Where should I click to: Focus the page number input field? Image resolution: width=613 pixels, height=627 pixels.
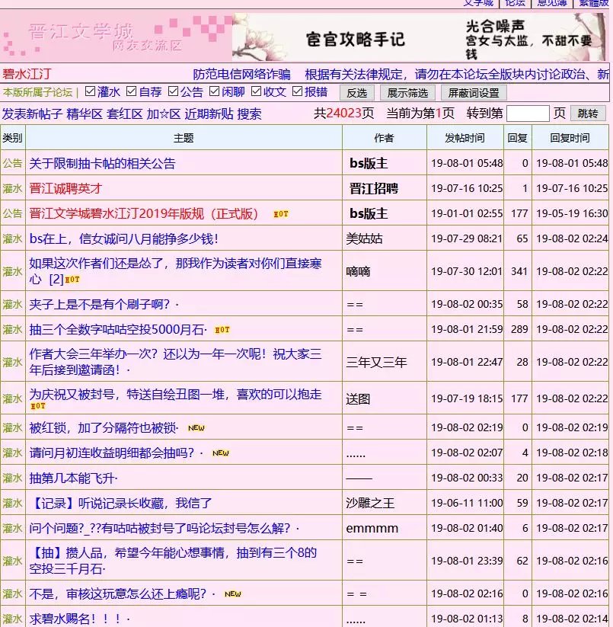click(x=527, y=114)
